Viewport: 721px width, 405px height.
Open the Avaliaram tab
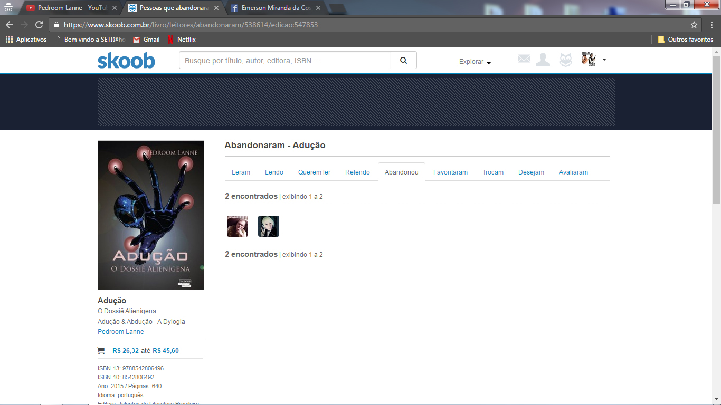click(573, 172)
